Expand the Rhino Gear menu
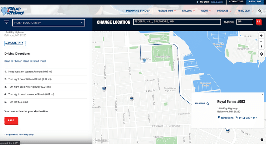Screen dimensions: 266x145 245,11
